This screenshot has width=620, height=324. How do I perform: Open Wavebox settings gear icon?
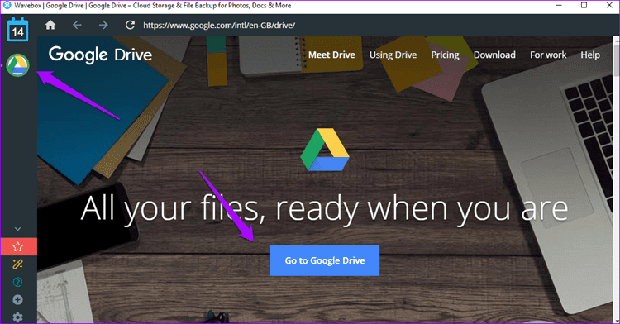[x=18, y=317]
